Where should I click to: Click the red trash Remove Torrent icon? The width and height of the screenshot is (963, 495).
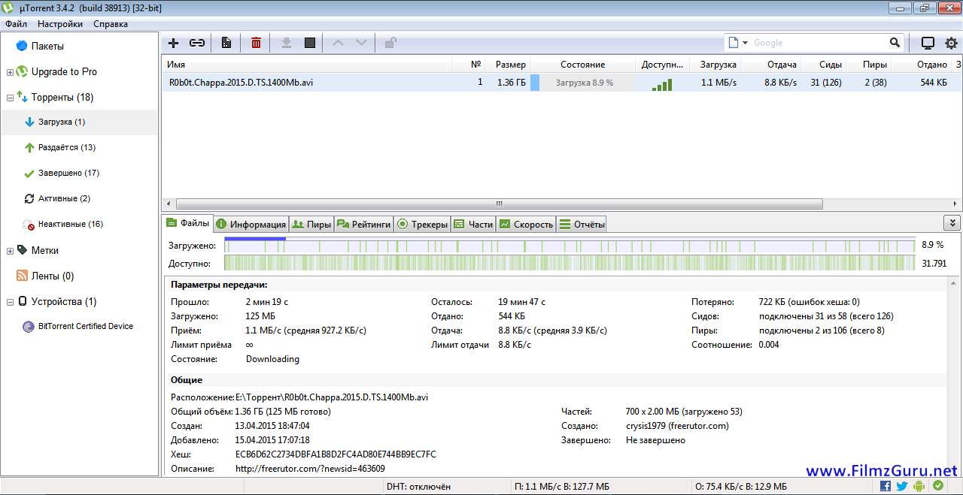click(256, 43)
